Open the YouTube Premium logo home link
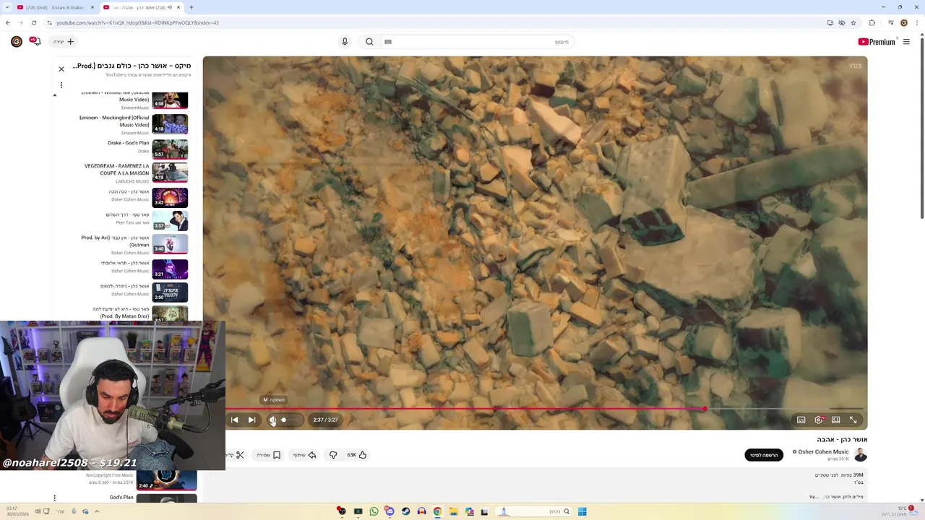 click(x=877, y=42)
